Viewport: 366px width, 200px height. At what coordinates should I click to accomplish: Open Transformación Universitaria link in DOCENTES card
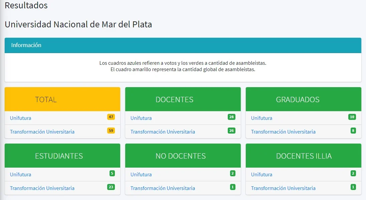[x=163, y=132]
